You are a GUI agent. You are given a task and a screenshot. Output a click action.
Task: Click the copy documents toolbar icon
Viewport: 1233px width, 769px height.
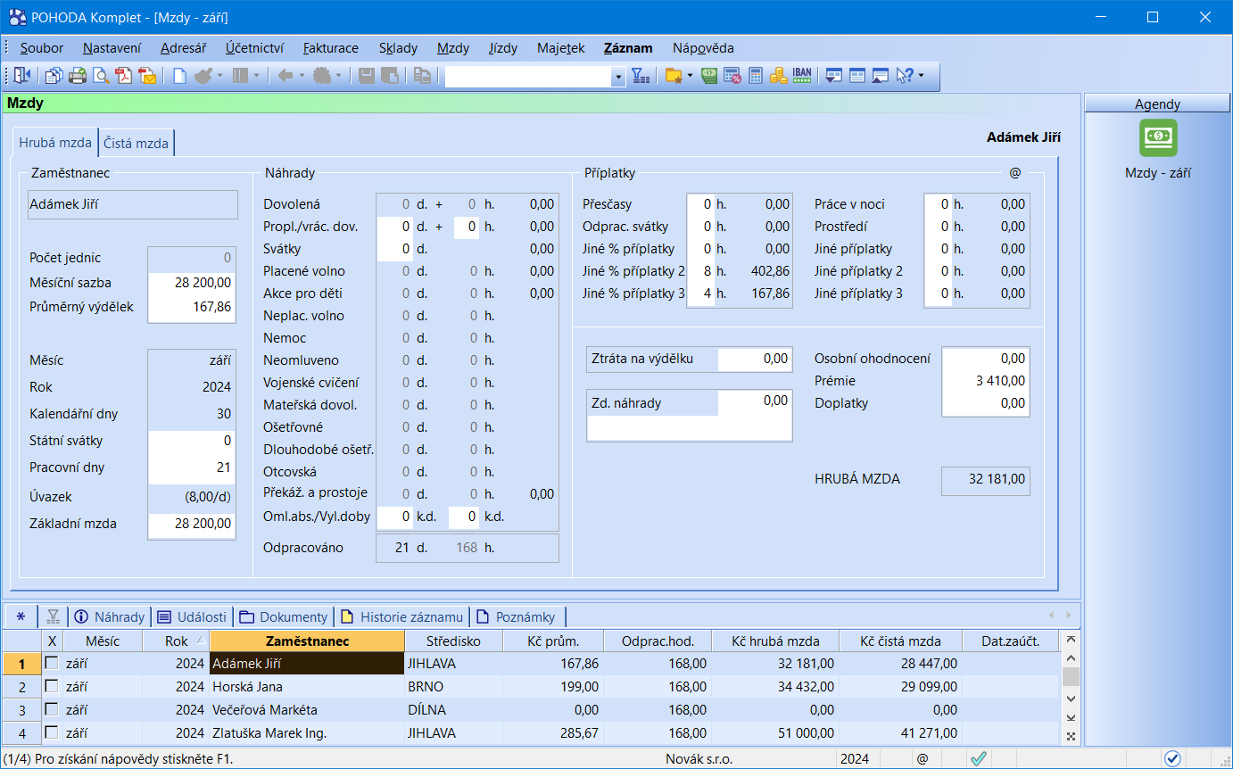(x=54, y=77)
